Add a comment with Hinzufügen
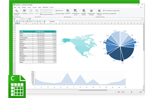156x98 pixels. [x=24, y=12]
